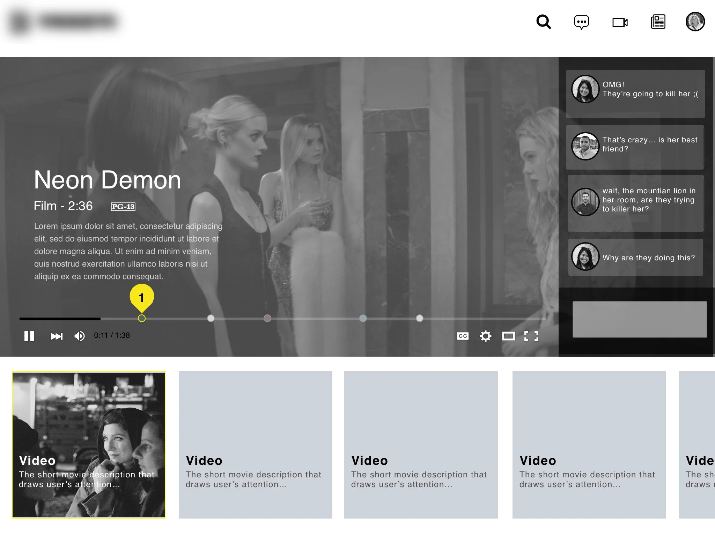
Task: Open the second Video card
Action: tap(256, 445)
